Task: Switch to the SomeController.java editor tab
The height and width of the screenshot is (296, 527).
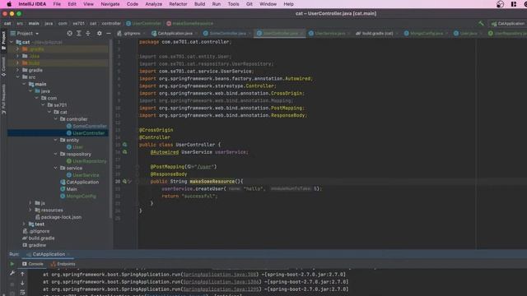Action: tap(227, 33)
